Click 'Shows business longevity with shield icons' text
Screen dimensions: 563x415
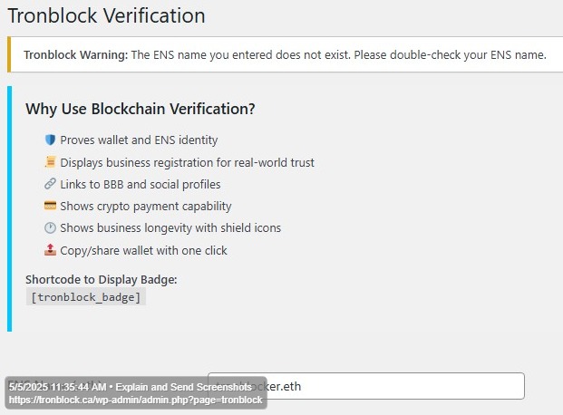tap(170, 228)
